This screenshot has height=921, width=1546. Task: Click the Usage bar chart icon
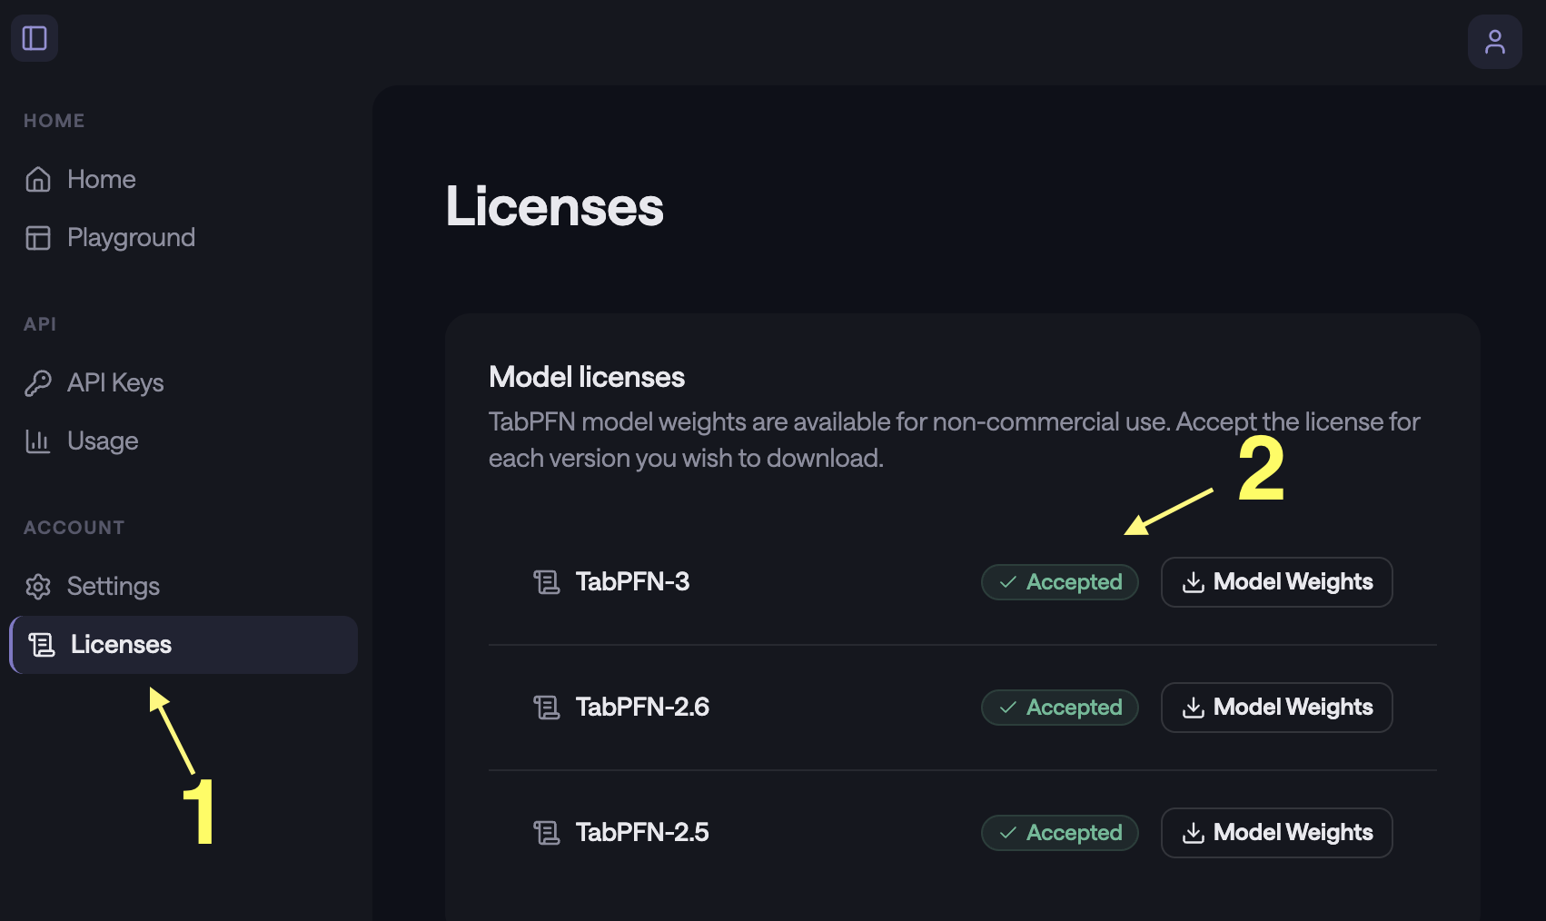click(x=38, y=441)
